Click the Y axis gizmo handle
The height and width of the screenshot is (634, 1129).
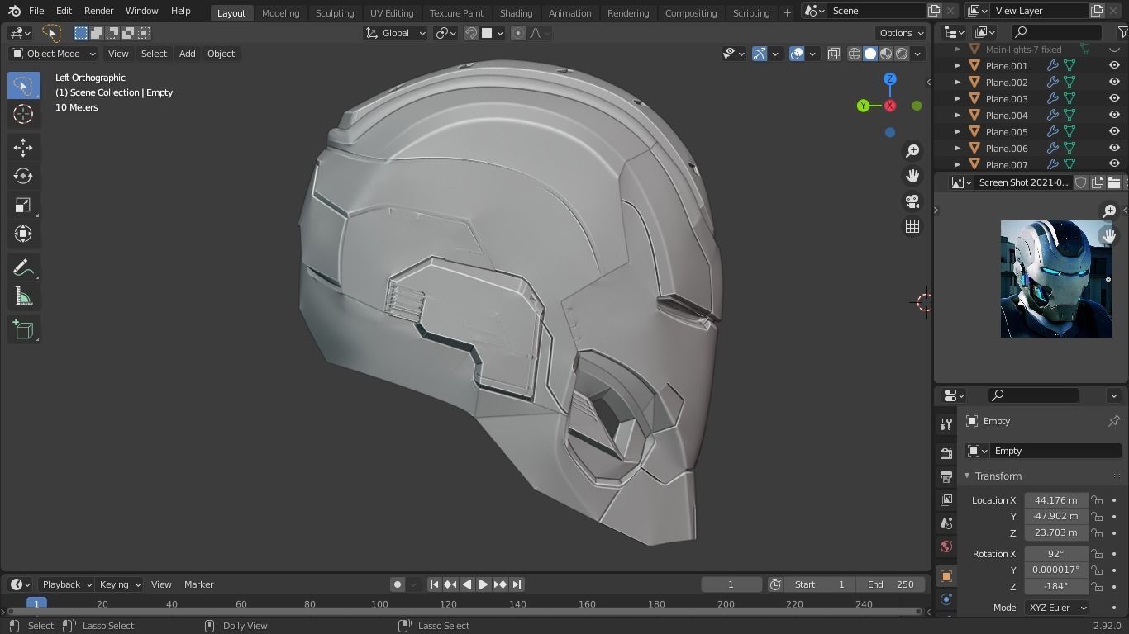(863, 106)
